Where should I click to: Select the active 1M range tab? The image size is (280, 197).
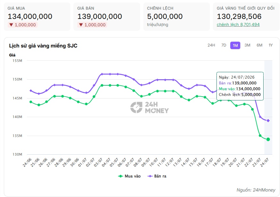[235, 45]
